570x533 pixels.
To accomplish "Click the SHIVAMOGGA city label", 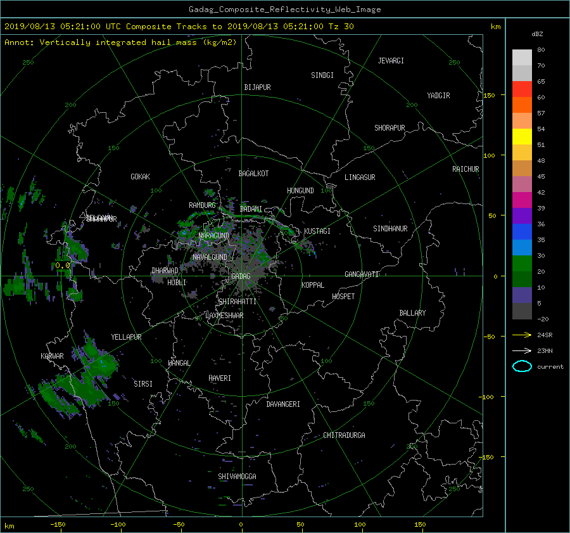I will (237, 477).
